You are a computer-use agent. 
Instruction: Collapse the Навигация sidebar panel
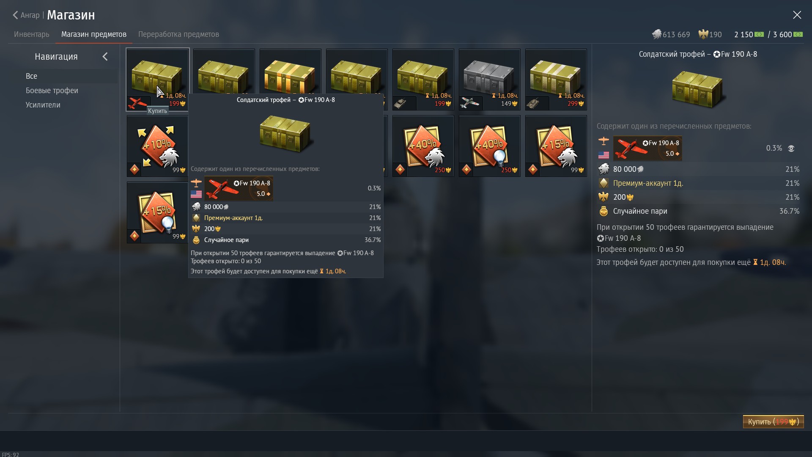105,57
